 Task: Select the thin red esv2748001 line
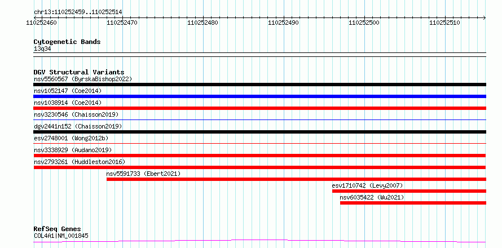[259, 144]
